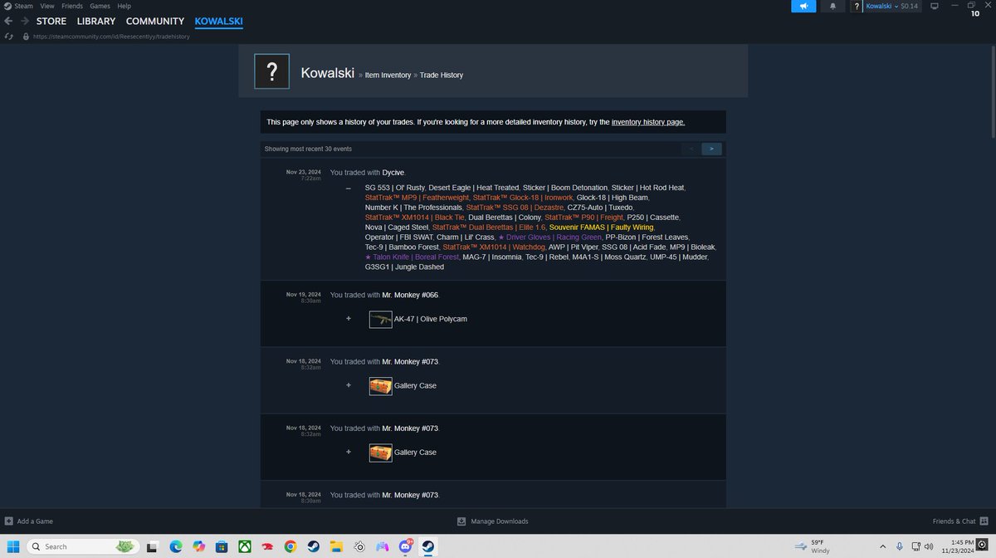Screen dimensions: 996x558
Task: Switch to the KOWALSKI profile tab
Action: click(x=218, y=21)
